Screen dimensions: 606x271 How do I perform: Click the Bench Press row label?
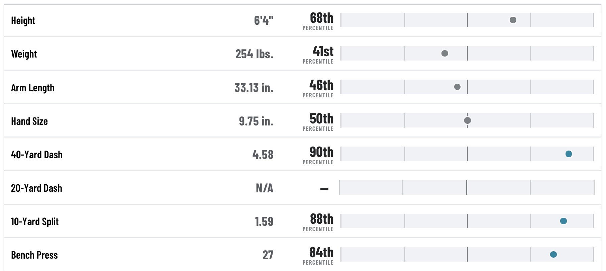click(34, 255)
